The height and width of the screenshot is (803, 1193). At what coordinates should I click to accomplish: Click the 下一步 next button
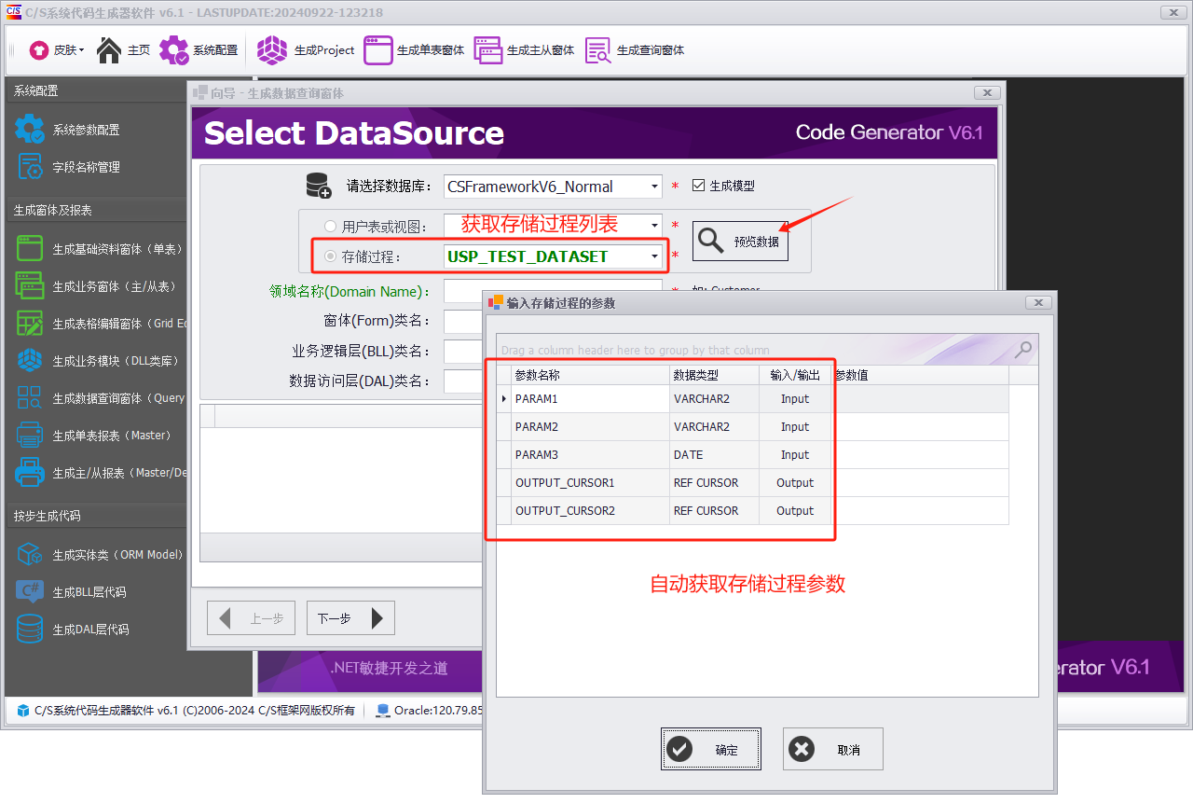click(350, 618)
